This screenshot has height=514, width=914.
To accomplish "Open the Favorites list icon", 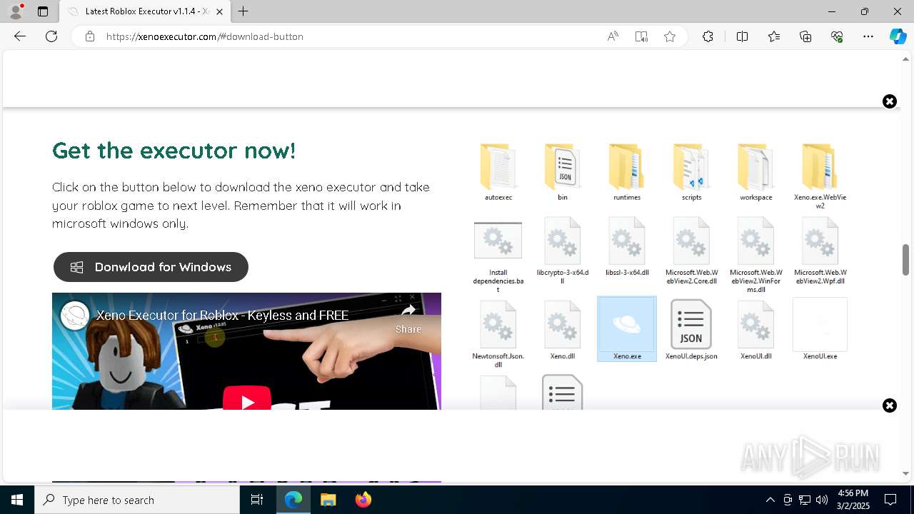I will [x=774, y=36].
